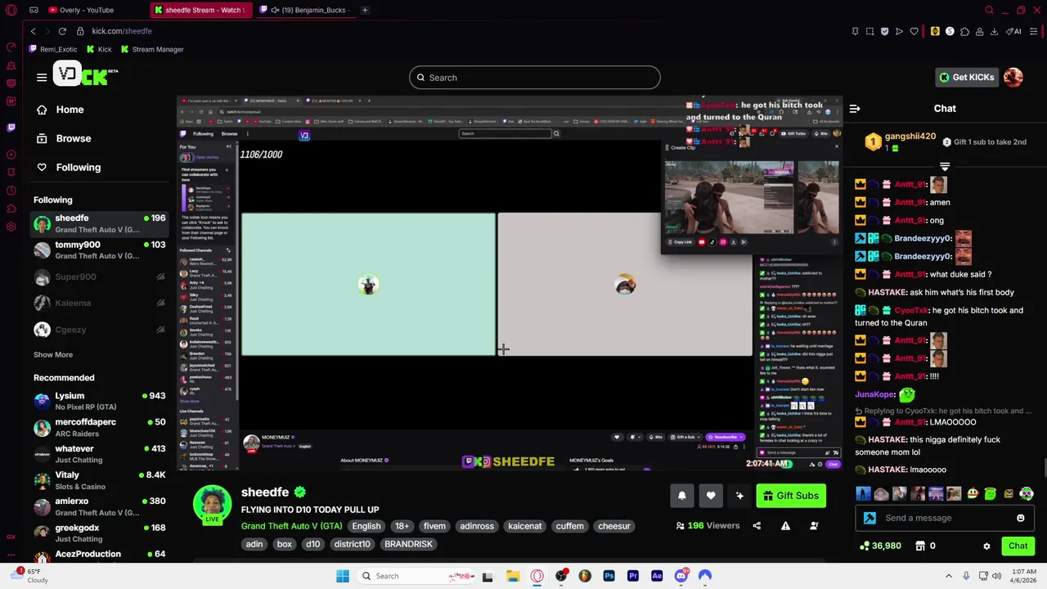Click the Grand Theft Auto V (GTA) category link

[x=291, y=526]
